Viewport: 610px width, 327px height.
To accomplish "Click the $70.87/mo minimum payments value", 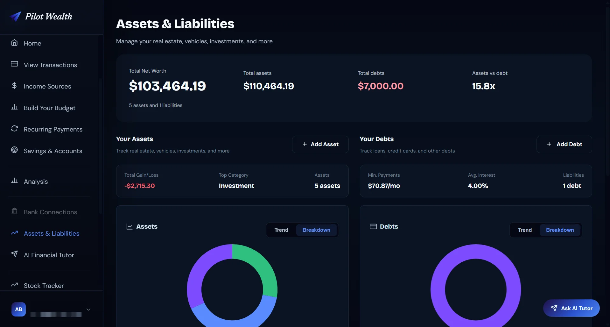I will (384, 186).
